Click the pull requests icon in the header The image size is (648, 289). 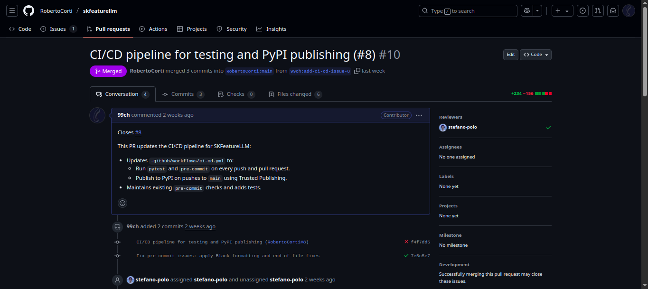pos(598,10)
